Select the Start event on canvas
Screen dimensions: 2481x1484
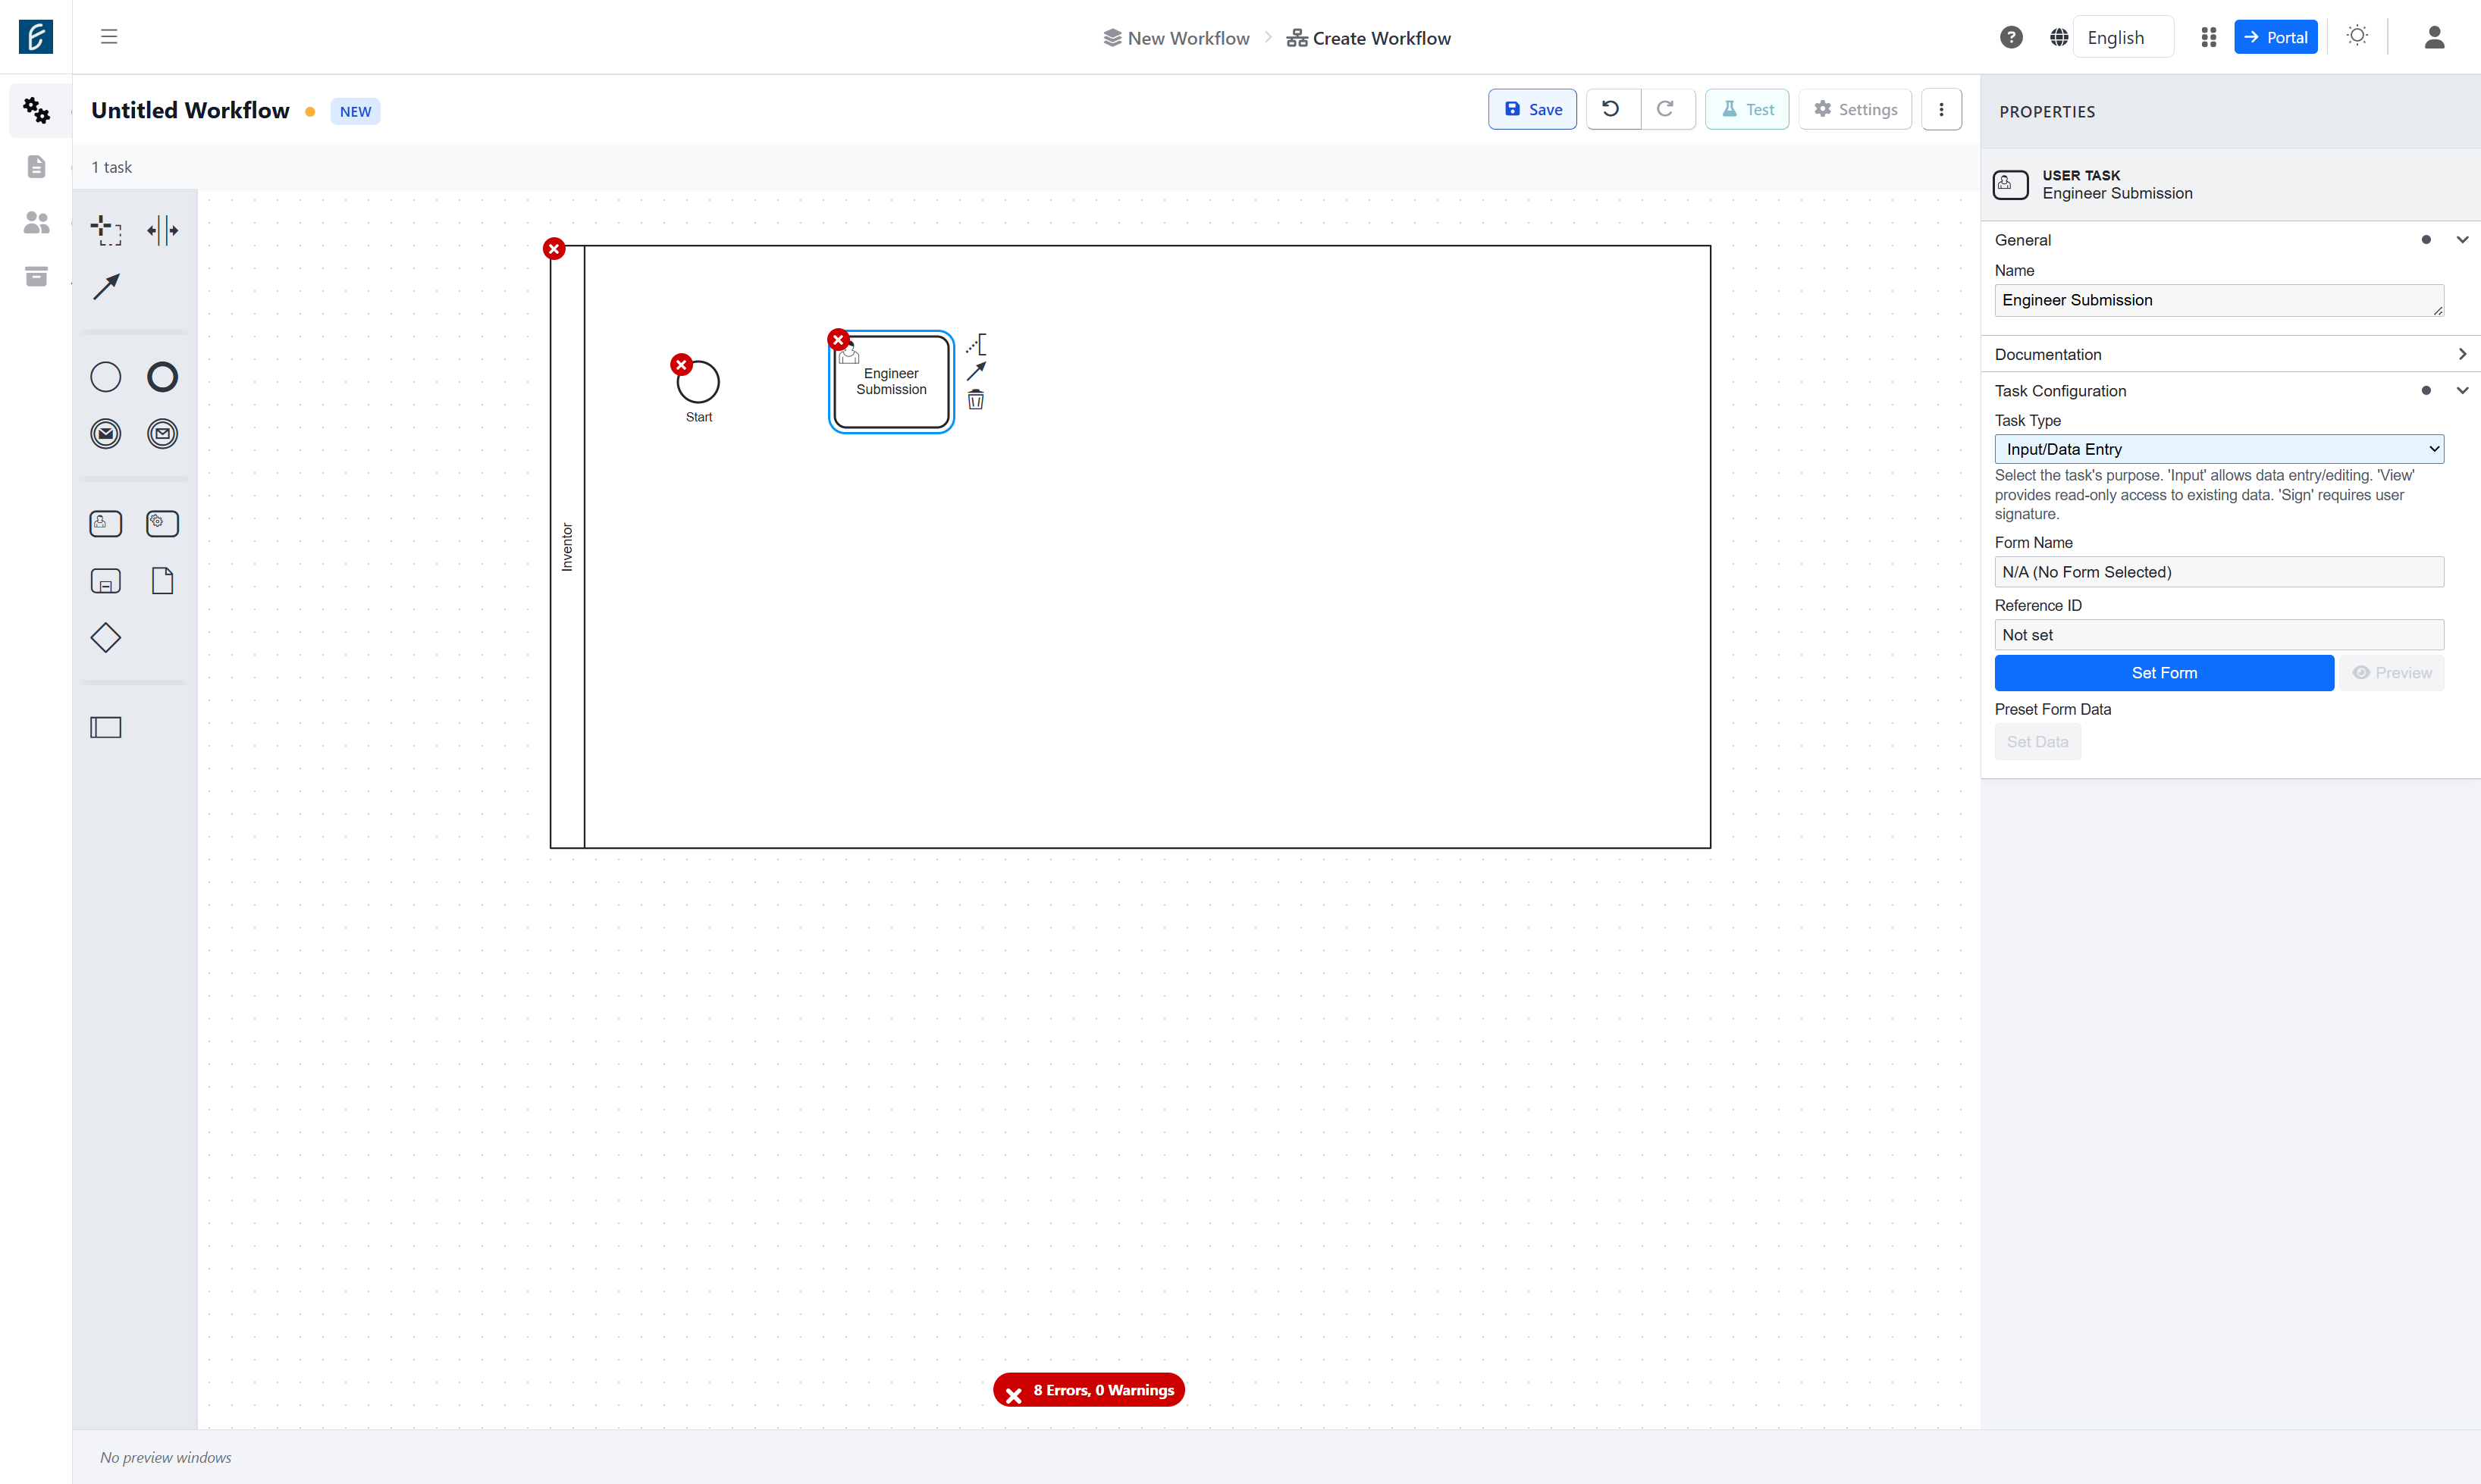(698, 382)
